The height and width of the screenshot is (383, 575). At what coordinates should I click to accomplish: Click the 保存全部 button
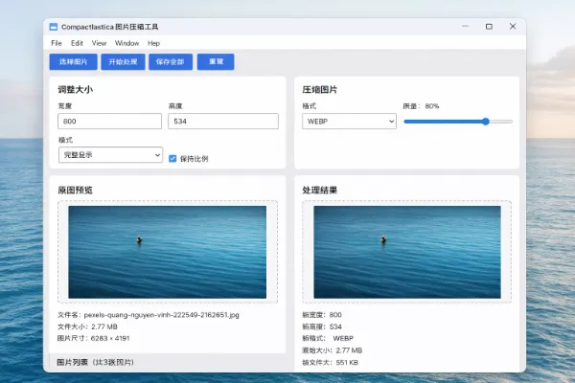point(170,62)
